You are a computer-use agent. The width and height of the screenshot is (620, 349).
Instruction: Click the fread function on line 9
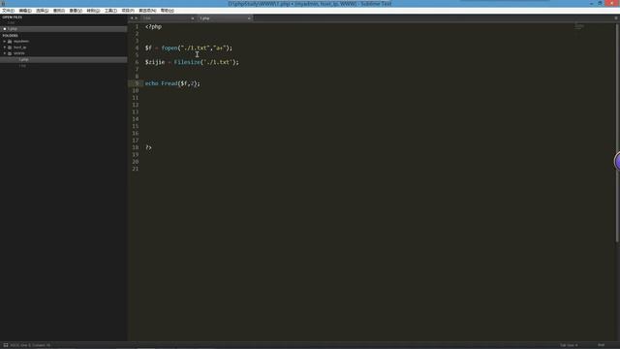tap(170, 83)
